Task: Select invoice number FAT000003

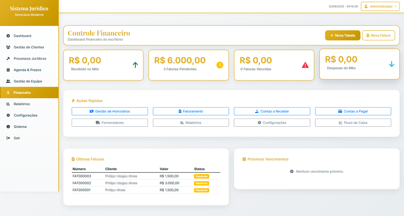Action: pyautogui.click(x=82, y=176)
